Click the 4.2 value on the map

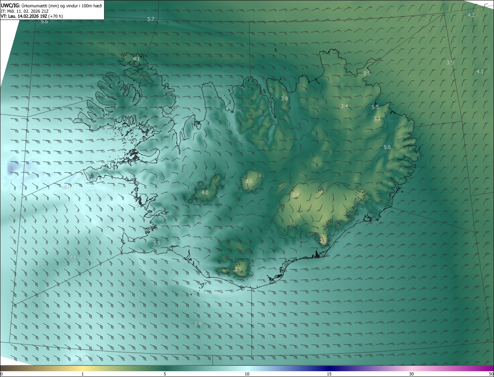point(471,15)
